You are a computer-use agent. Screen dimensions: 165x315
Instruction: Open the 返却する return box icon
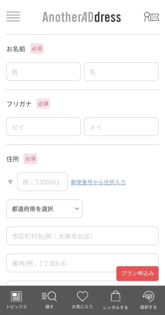[x=148, y=296]
